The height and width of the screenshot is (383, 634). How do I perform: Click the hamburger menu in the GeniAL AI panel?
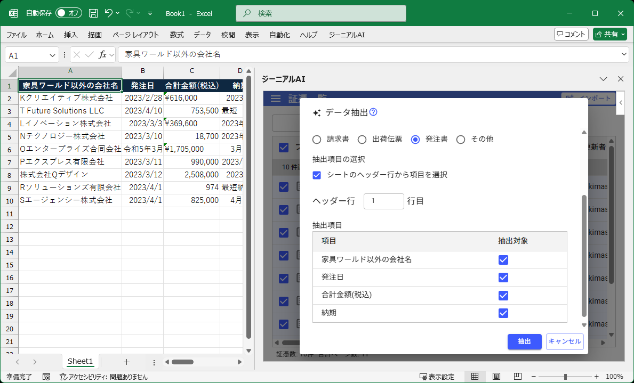click(275, 98)
